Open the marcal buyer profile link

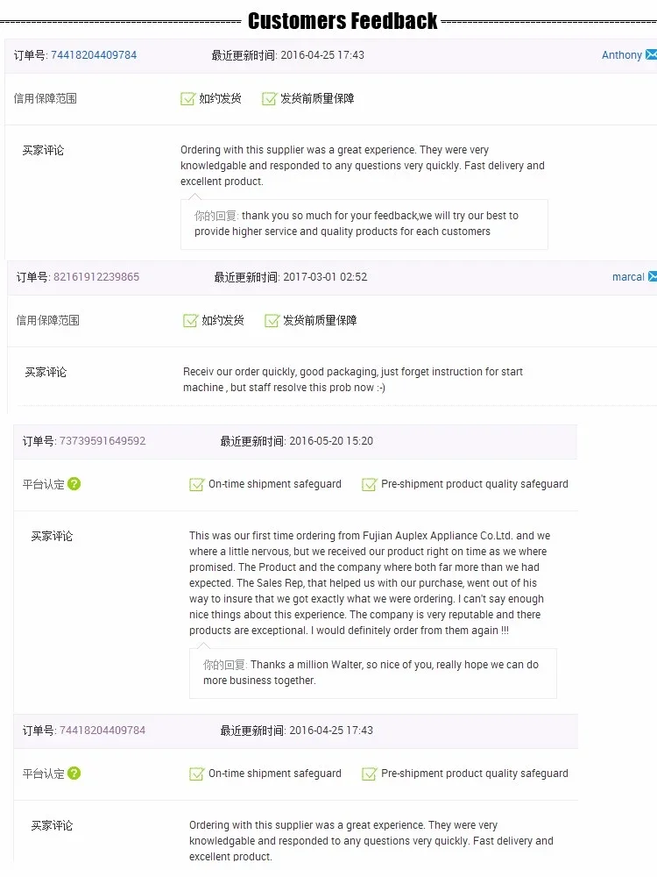[628, 277]
